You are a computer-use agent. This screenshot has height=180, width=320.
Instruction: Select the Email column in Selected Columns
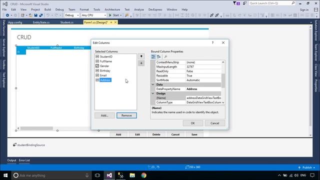(x=103, y=75)
